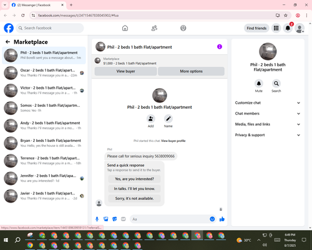Click the Name edit pencil icon
This screenshot has height=250, width=312.
(x=168, y=119)
